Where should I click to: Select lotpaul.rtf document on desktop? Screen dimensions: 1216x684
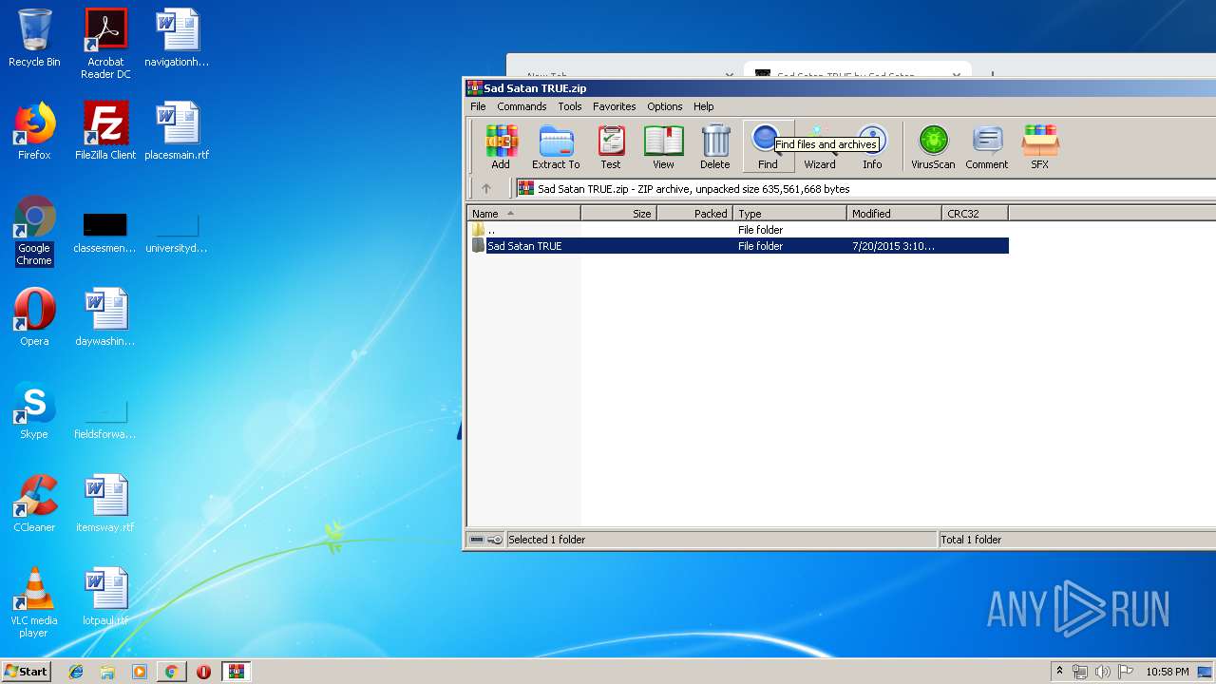[x=105, y=597]
